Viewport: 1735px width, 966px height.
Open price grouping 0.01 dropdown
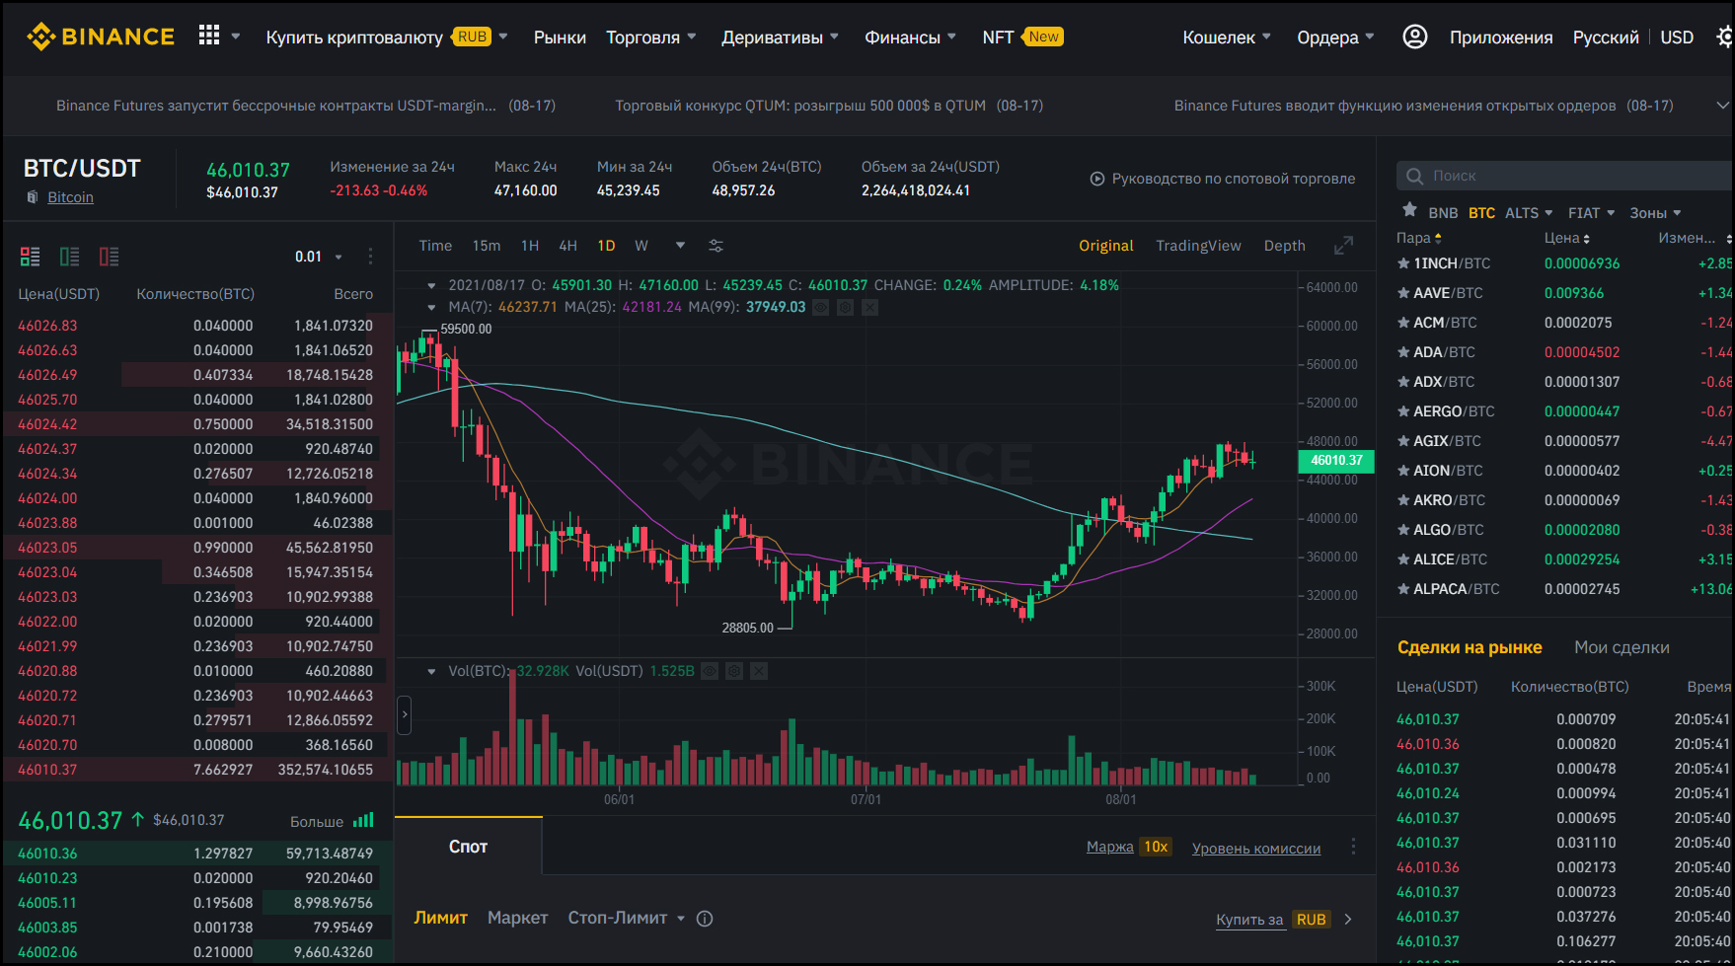(319, 257)
